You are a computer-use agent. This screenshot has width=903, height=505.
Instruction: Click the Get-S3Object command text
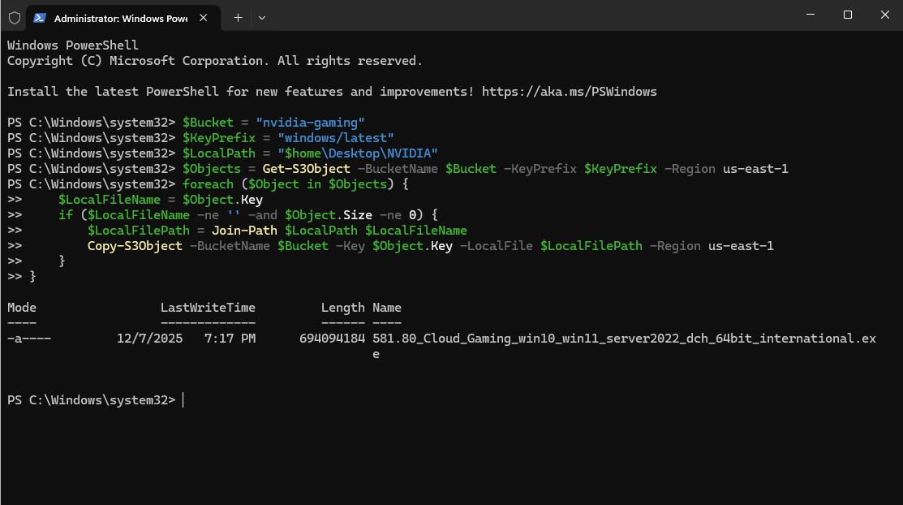(x=306, y=169)
